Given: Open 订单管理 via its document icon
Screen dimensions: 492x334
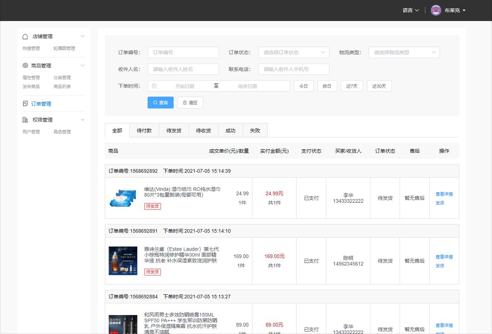Looking at the screenshot, I should [24, 104].
